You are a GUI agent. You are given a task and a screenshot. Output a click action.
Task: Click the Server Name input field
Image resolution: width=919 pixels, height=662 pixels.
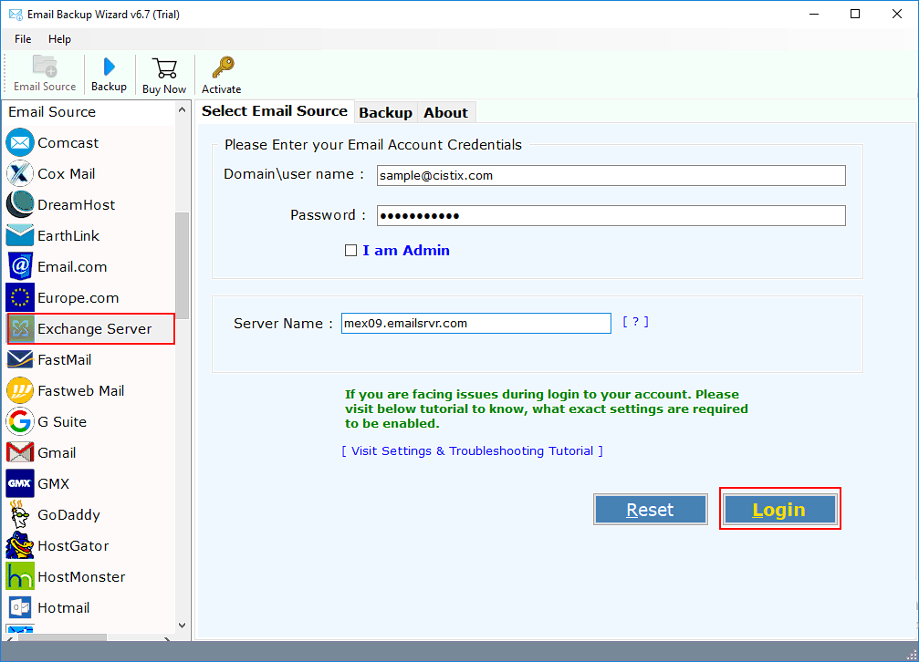475,324
